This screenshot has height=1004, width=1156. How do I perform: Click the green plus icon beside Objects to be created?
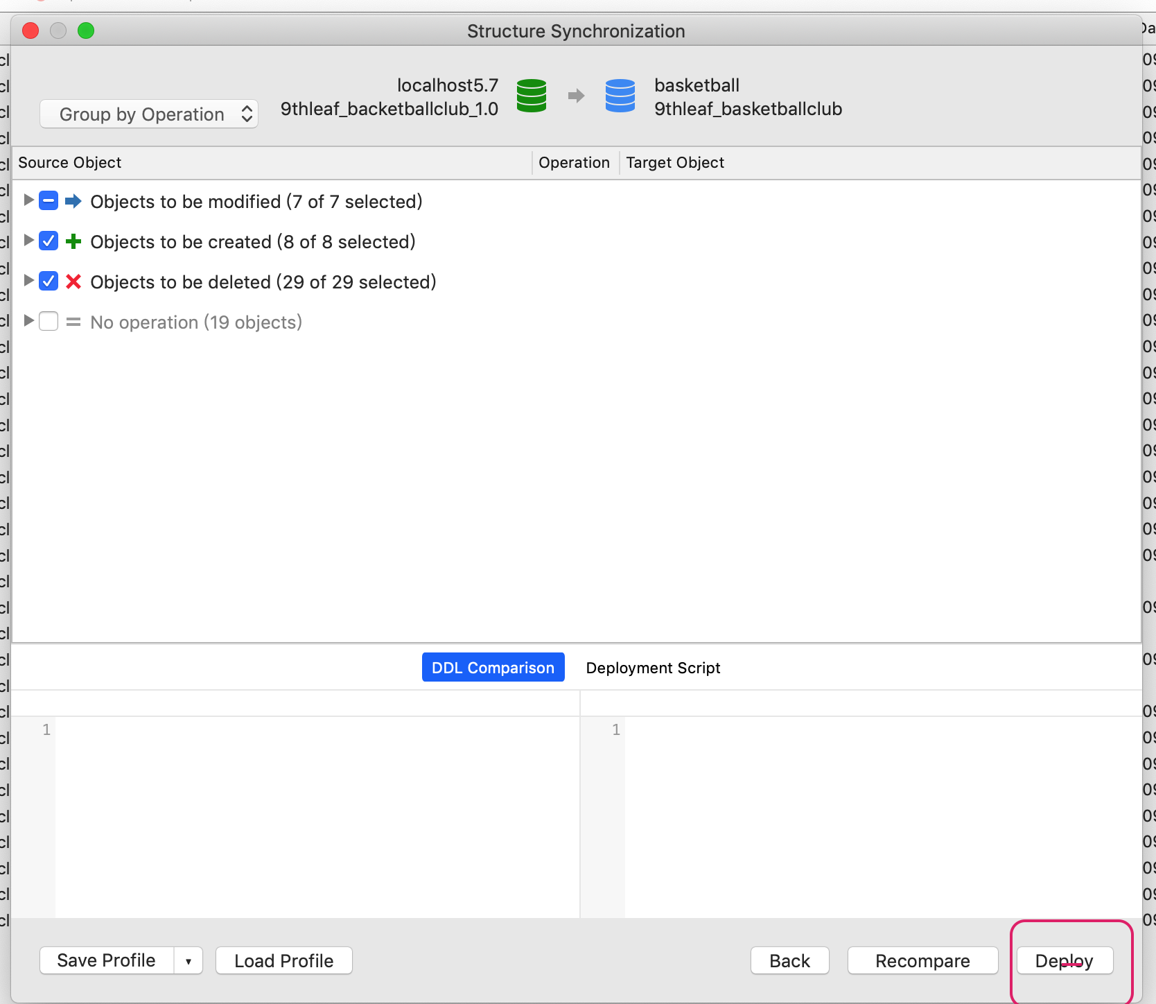pyautogui.click(x=73, y=241)
